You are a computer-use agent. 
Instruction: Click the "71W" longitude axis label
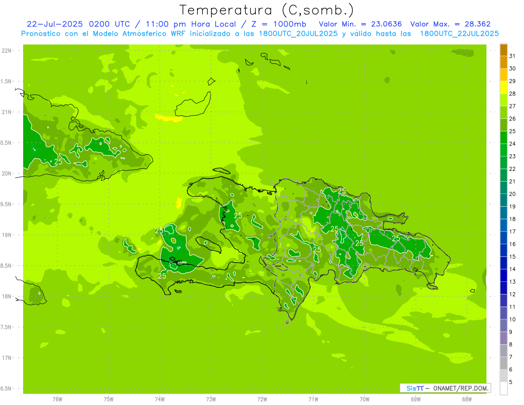[313, 399]
